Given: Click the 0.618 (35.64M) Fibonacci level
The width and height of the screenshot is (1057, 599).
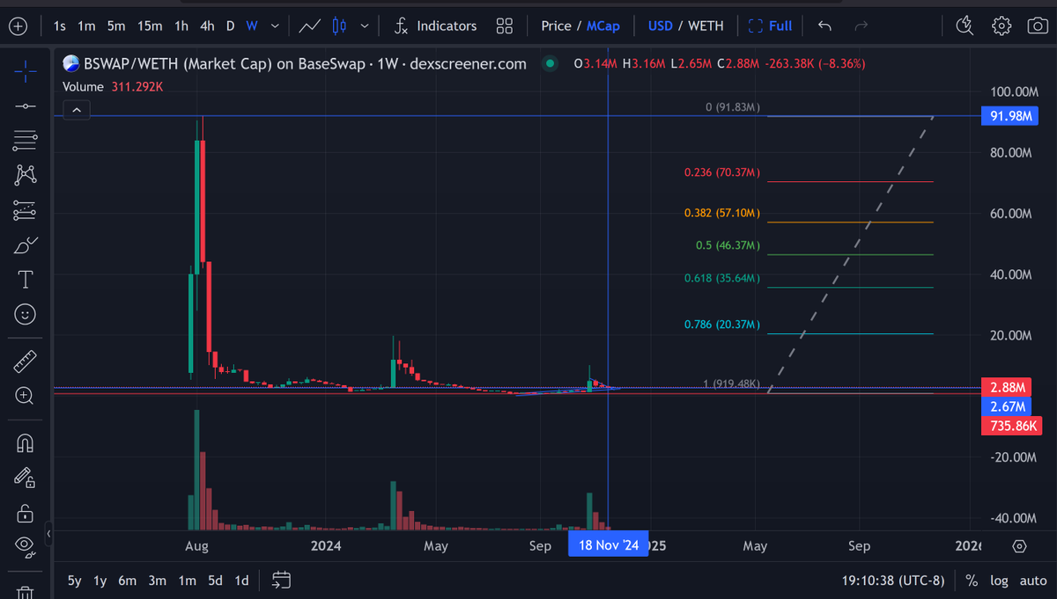Looking at the screenshot, I should tap(721, 278).
